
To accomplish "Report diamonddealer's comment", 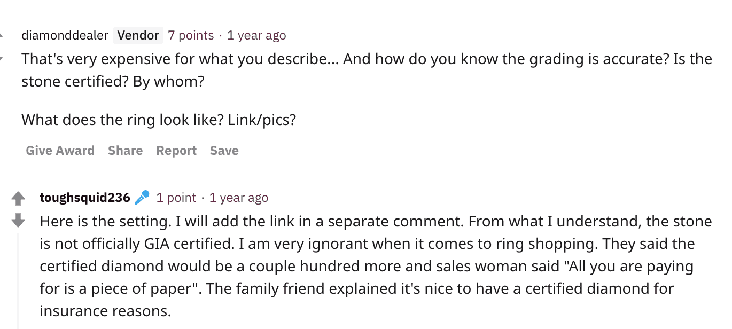I will (176, 151).
